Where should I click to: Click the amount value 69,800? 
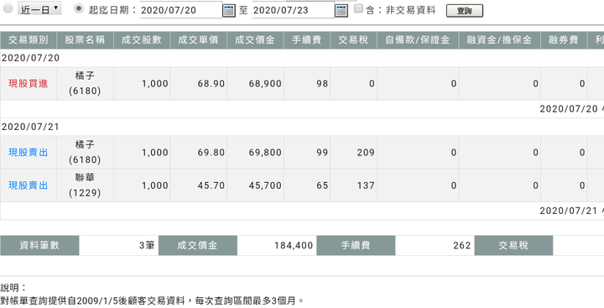[265, 152]
